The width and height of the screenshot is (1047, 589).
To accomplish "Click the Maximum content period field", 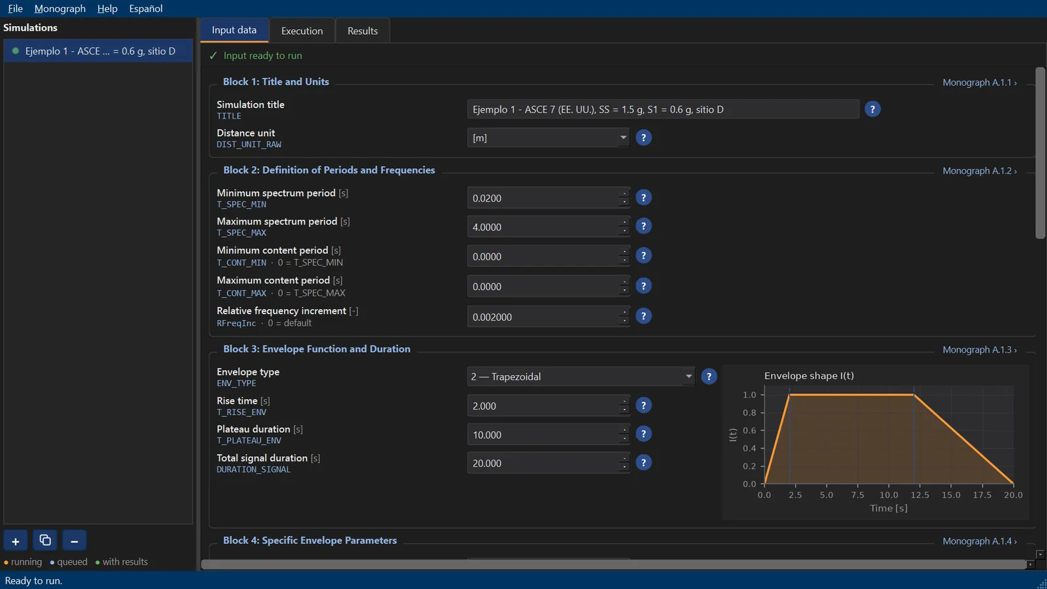I will [x=548, y=287].
